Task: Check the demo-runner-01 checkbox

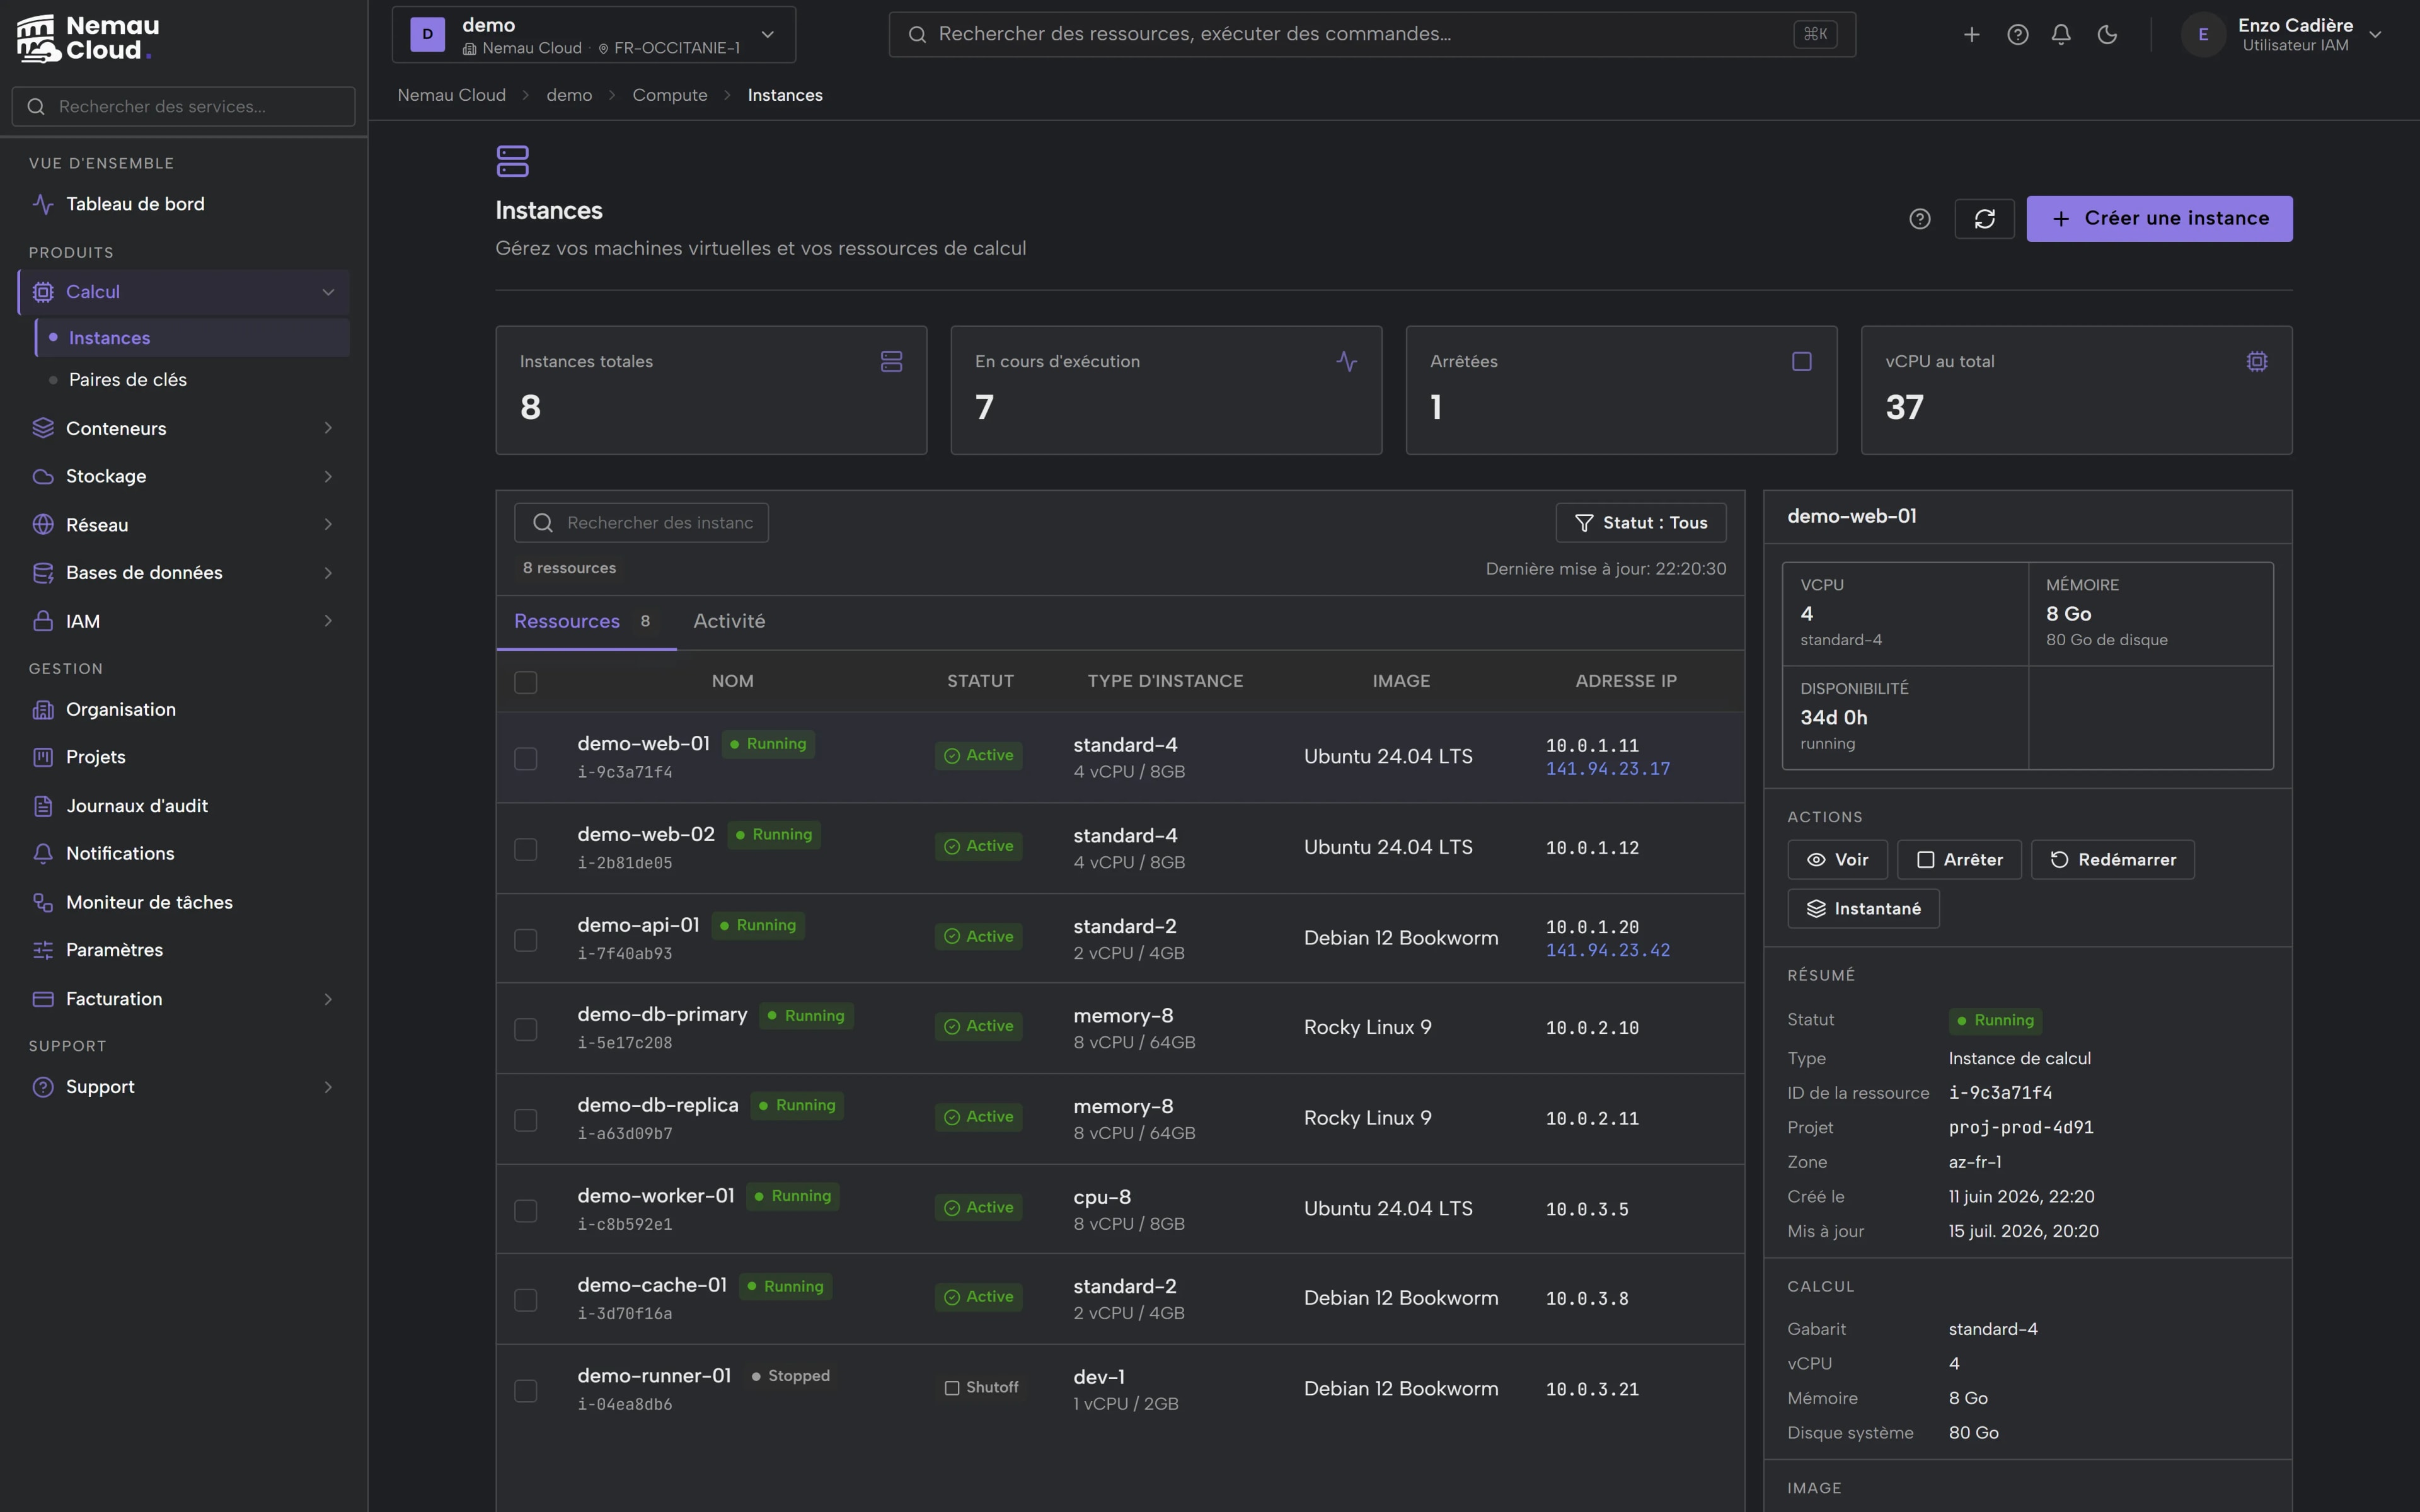Action: pos(525,1390)
